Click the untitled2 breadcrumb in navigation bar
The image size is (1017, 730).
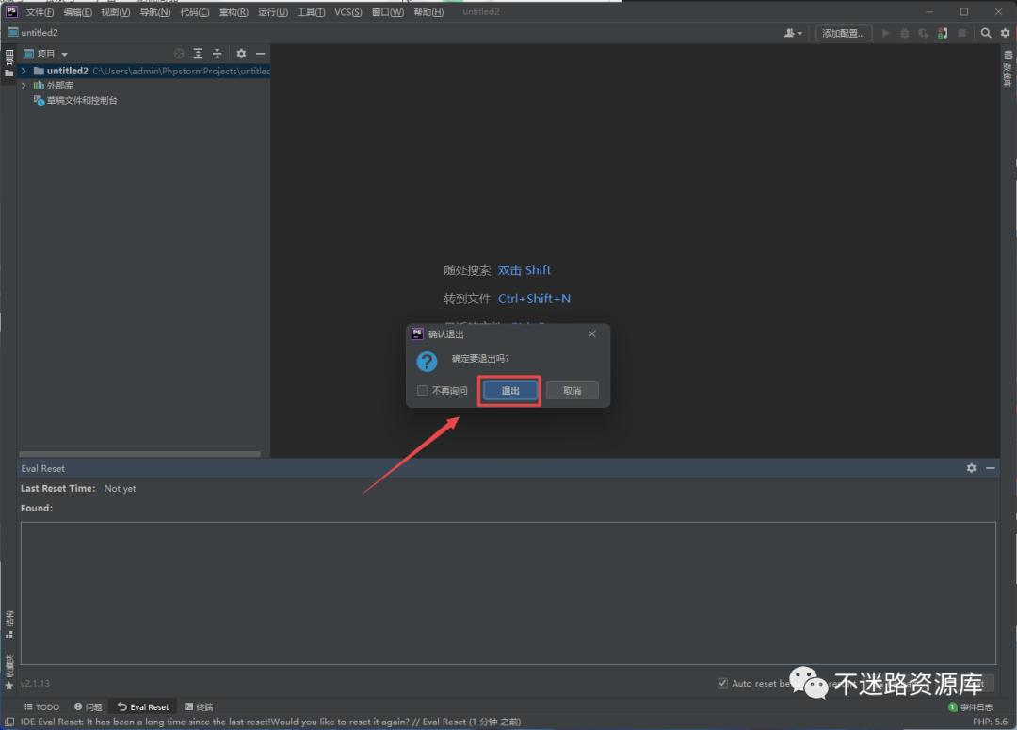pos(33,32)
